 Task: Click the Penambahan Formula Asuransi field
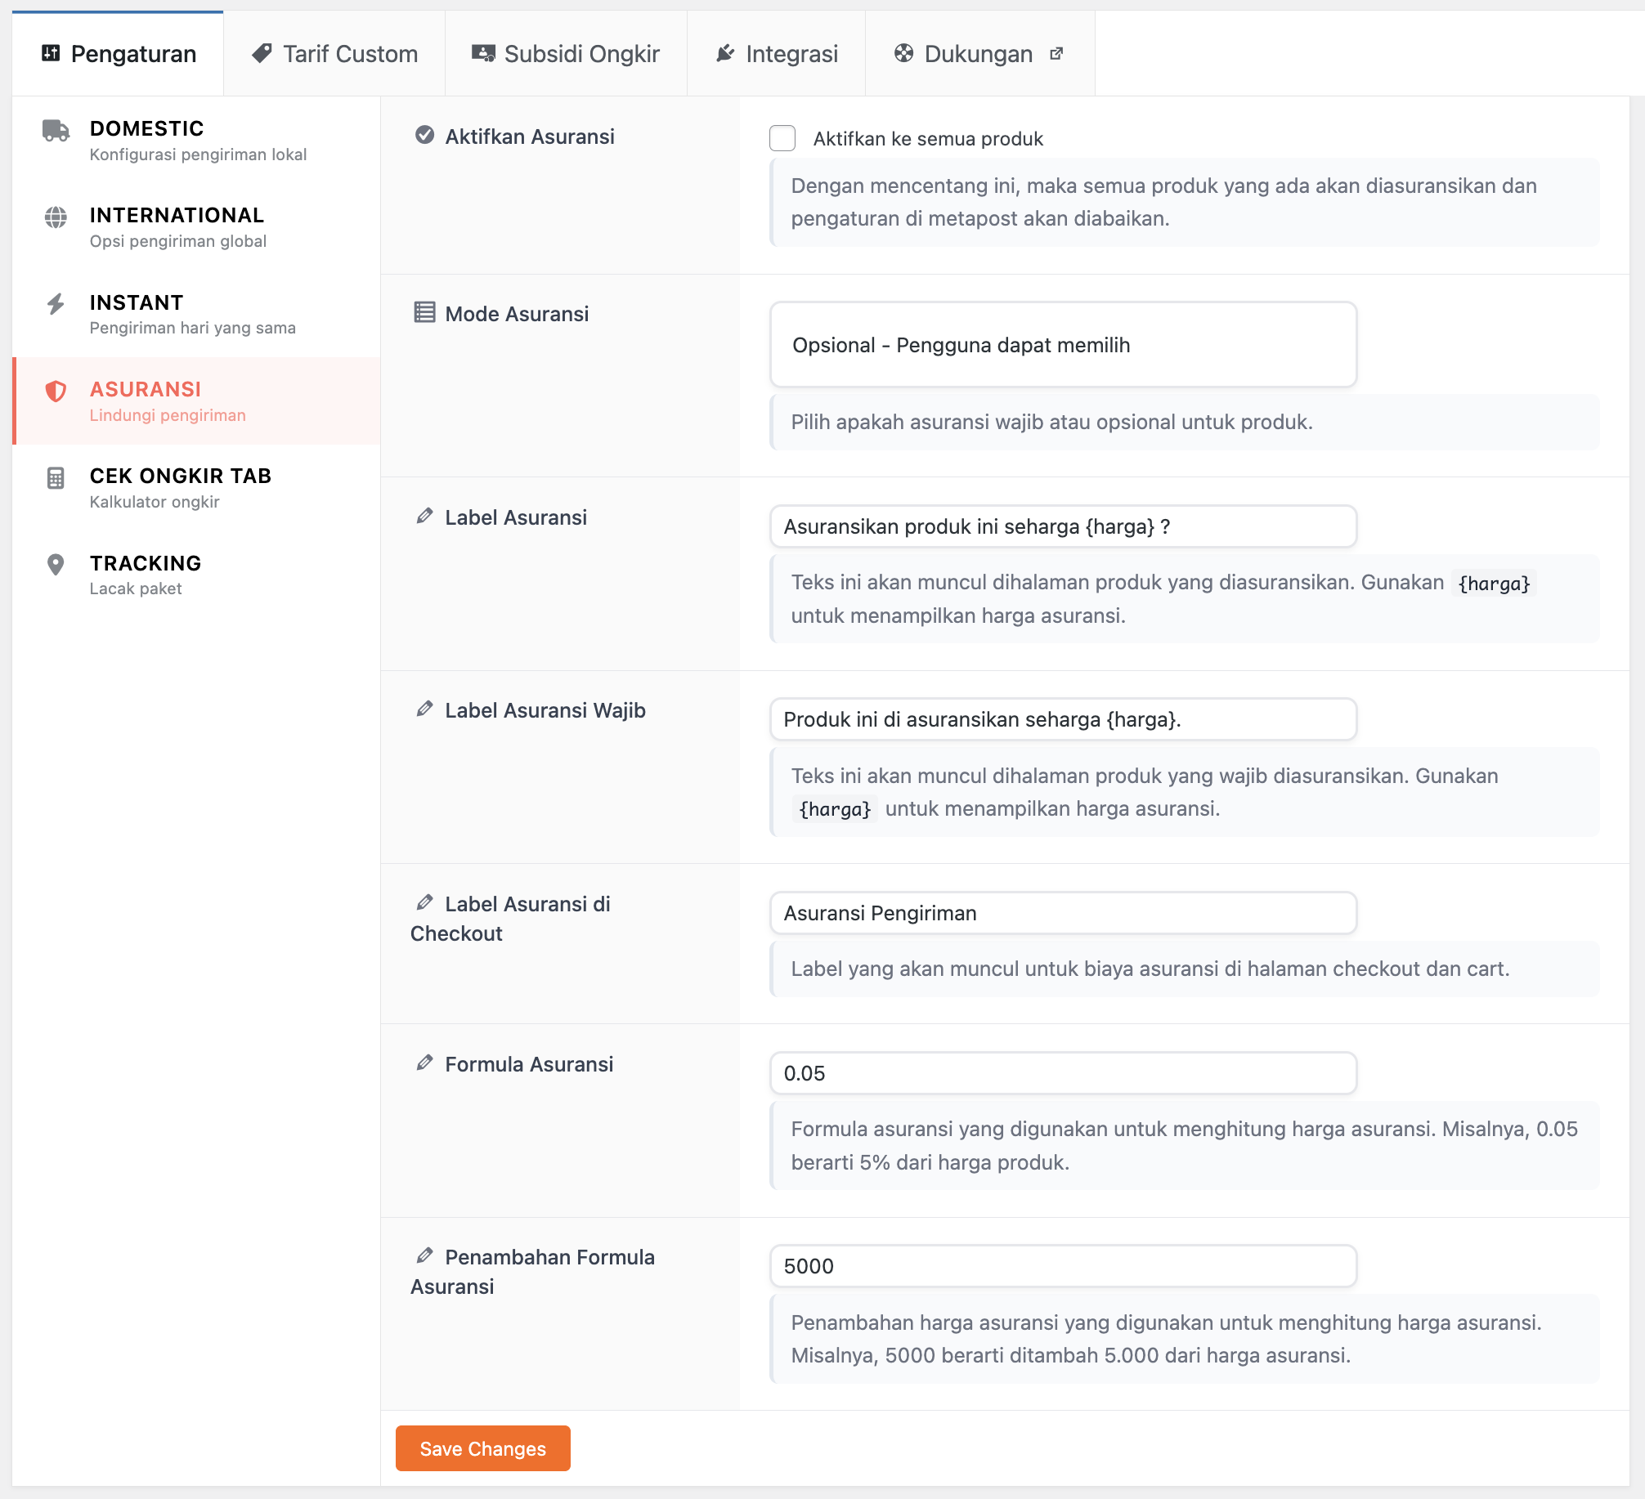[x=1063, y=1266]
